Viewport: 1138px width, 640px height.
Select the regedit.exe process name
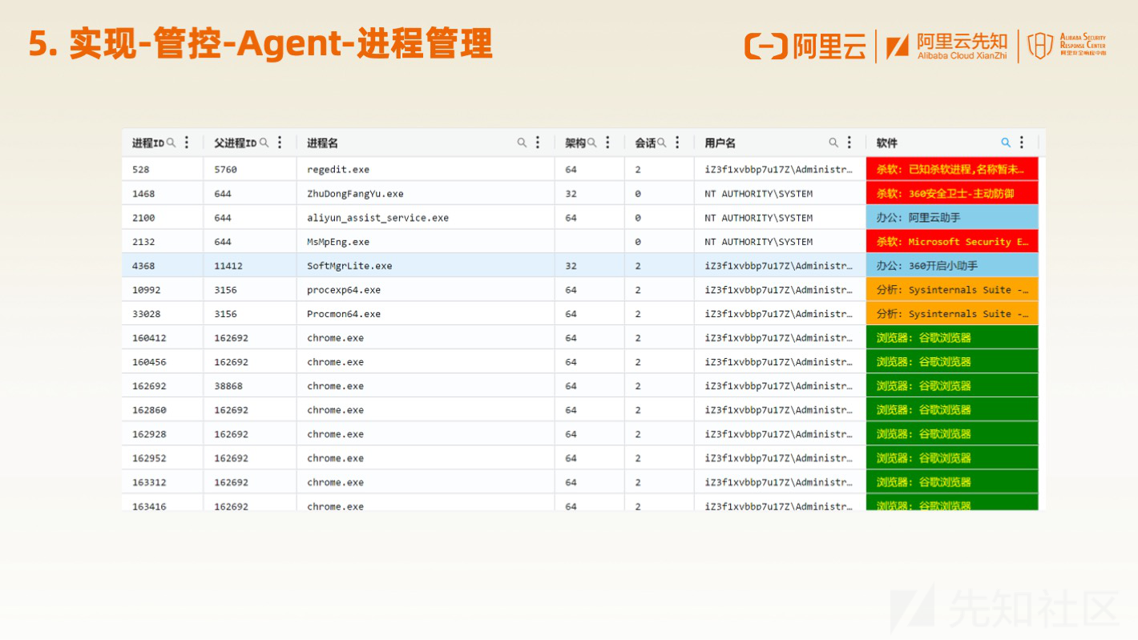tap(338, 170)
